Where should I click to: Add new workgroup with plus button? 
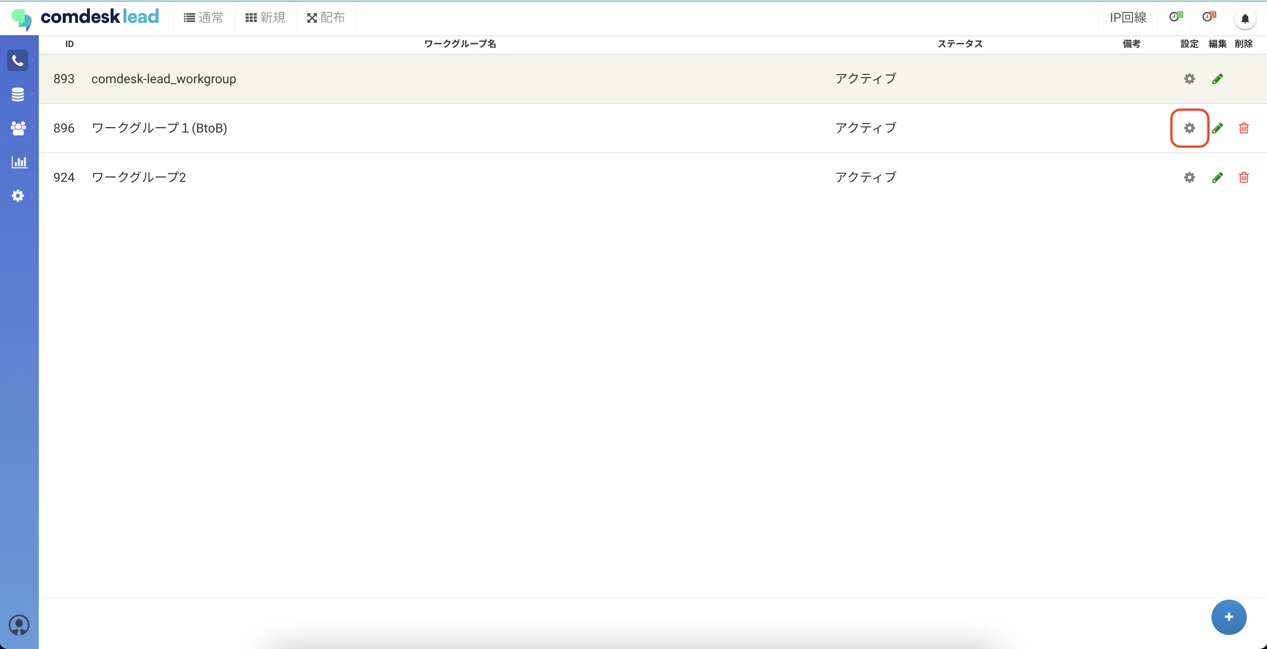coord(1229,617)
